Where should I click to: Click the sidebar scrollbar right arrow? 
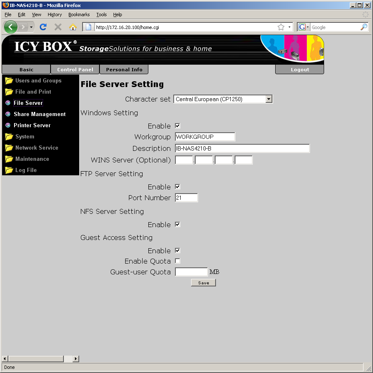pyautogui.click(x=76, y=359)
